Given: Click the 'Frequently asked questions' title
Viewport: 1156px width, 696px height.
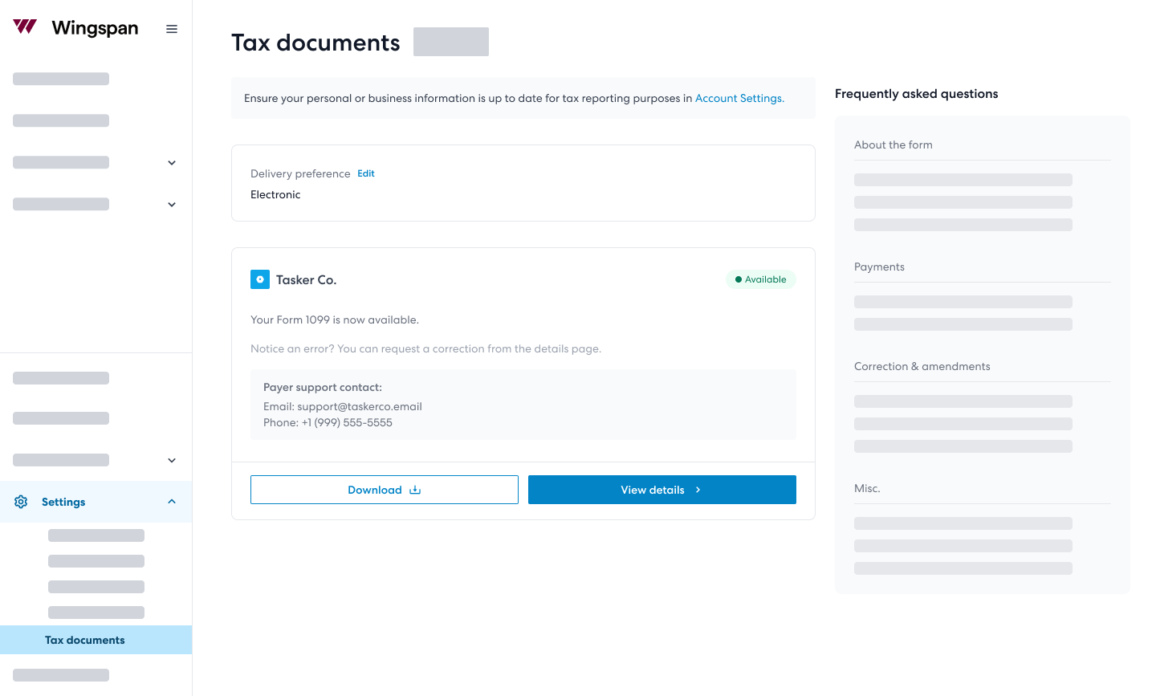Looking at the screenshot, I should pos(917,94).
